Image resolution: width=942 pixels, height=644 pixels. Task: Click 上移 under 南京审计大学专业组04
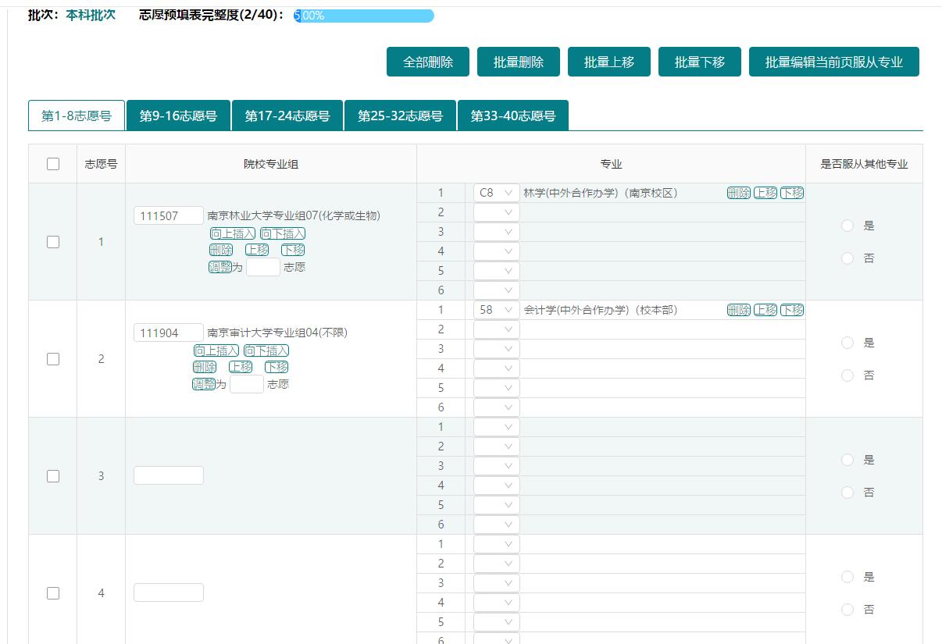tap(241, 367)
